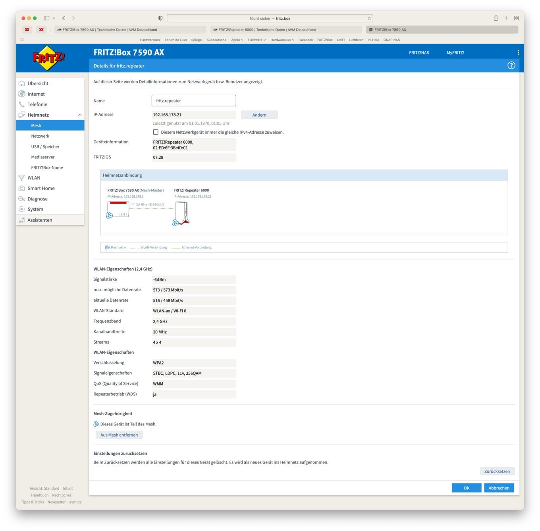Open the avm.de footer link
The width and height of the screenshot is (540, 531).
[75, 502]
